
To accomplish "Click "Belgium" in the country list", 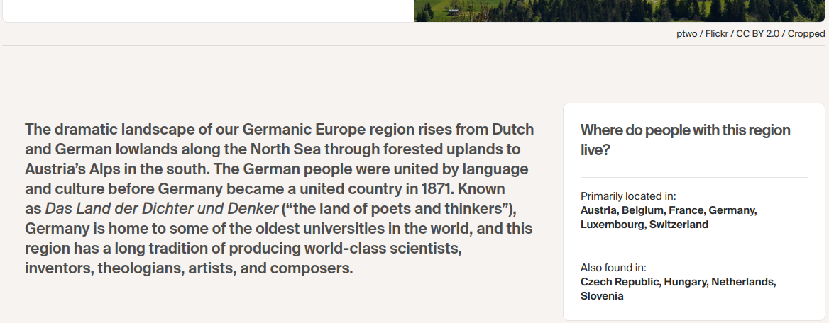I will click(x=643, y=210).
